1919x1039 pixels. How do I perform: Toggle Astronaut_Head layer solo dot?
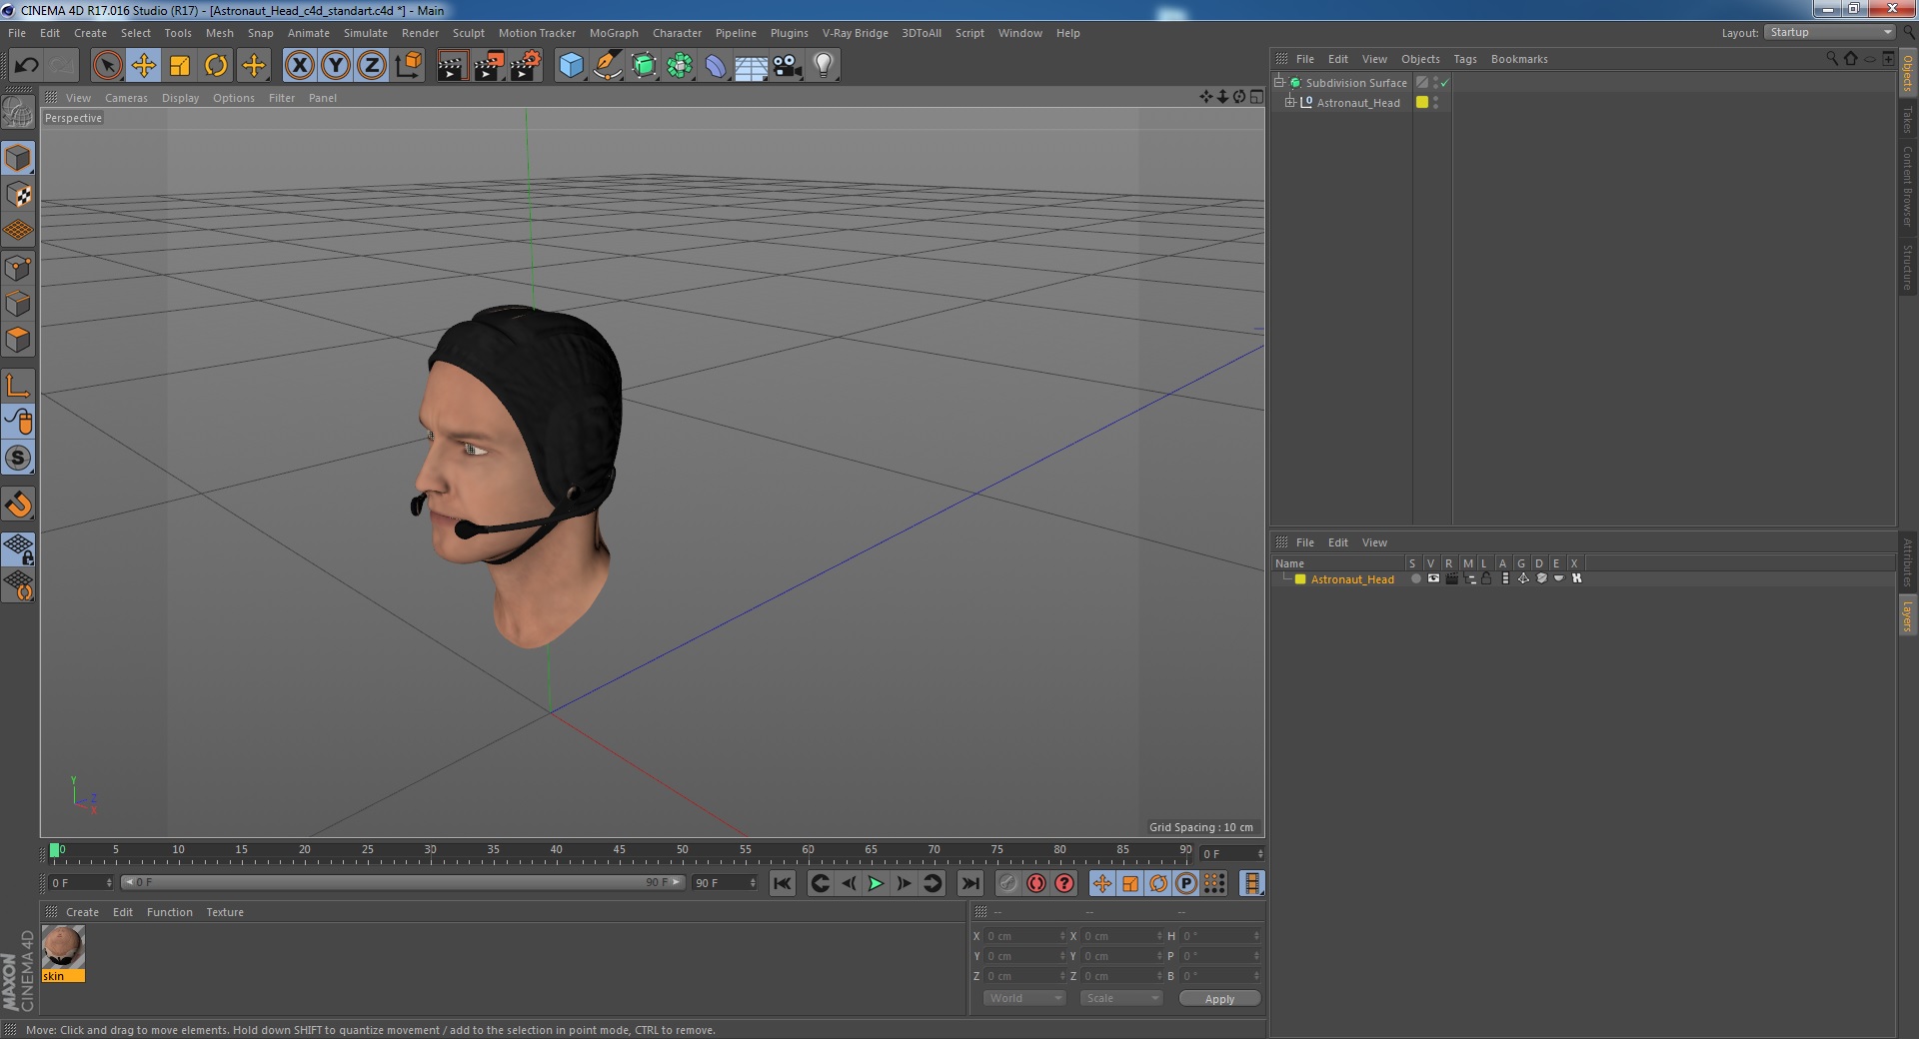[x=1415, y=578]
